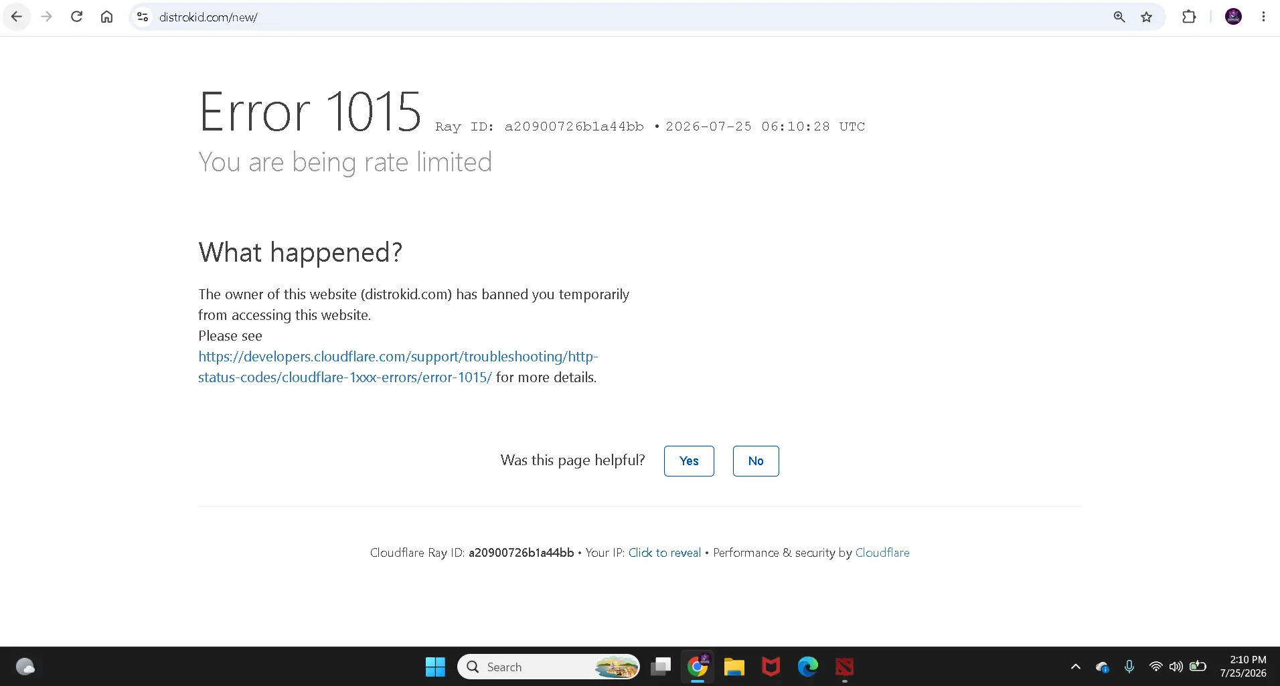The height and width of the screenshot is (686, 1280).
Task: Launch McAfee from the taskbar
Action: (771, 667)
